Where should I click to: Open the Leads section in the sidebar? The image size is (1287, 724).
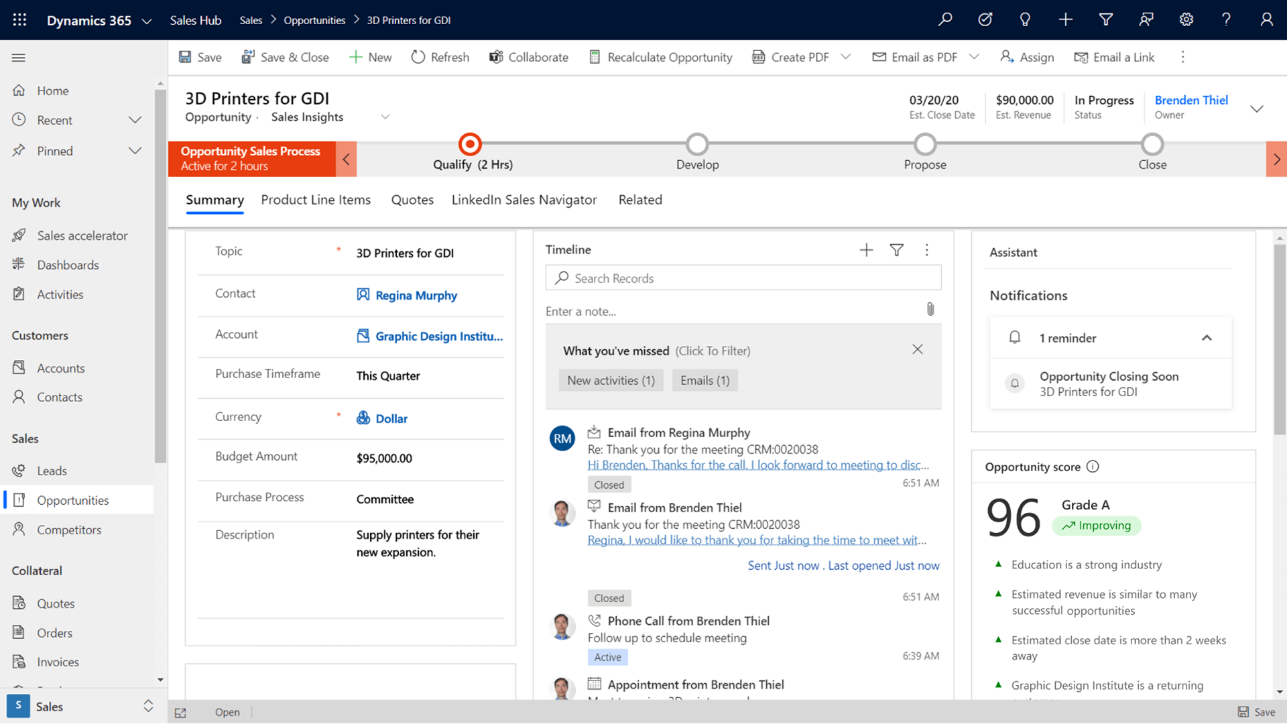[52, 471]
